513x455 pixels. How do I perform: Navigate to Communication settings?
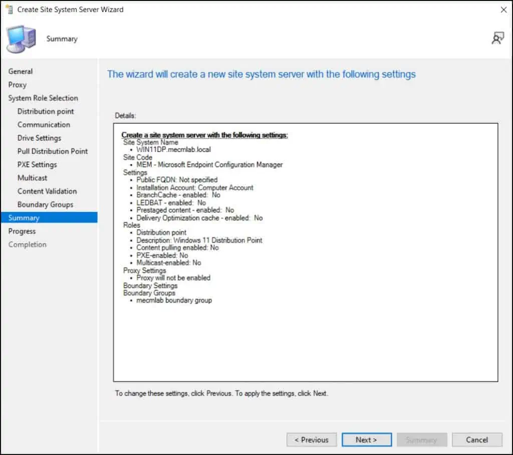click(44, 124)
